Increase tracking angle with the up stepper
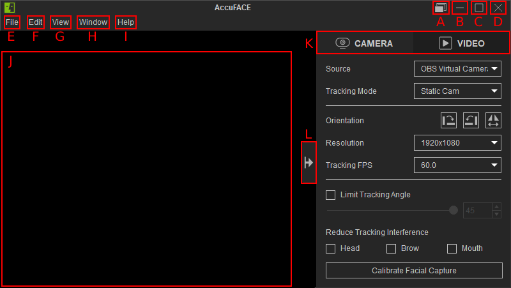 496,207
